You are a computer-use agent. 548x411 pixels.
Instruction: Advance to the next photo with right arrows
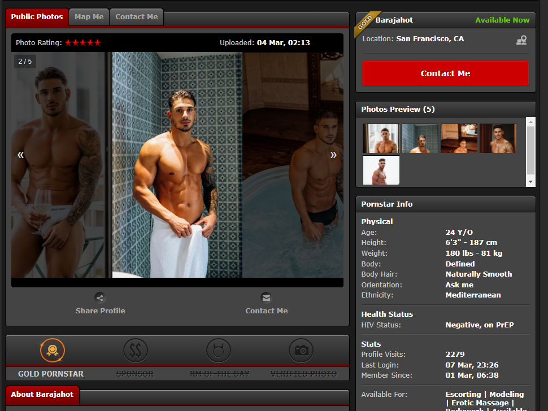pyautogui.click(x=333, y=155)
